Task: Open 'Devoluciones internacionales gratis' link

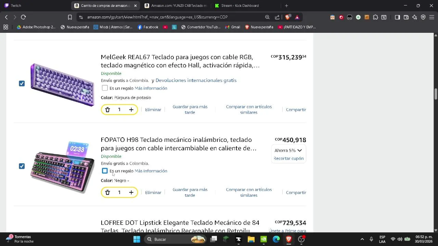Action: tap(196, 80)
